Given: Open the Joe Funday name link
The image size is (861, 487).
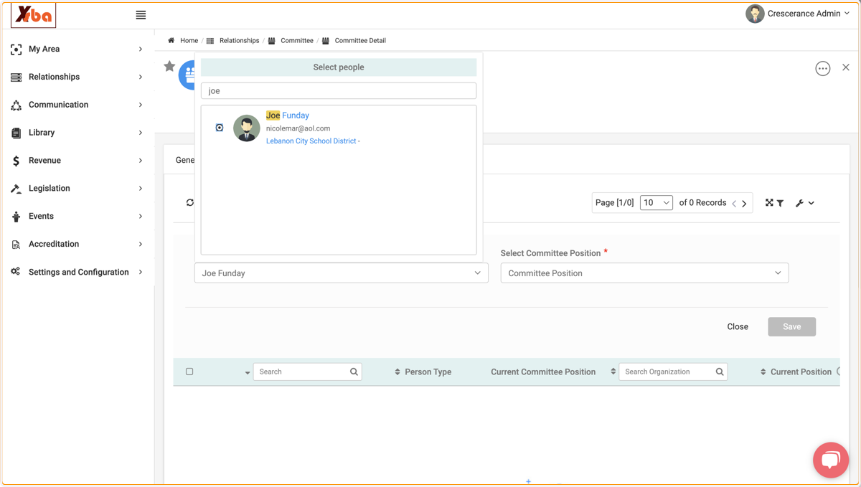Looking at the screenshot, I should (288, 115).
